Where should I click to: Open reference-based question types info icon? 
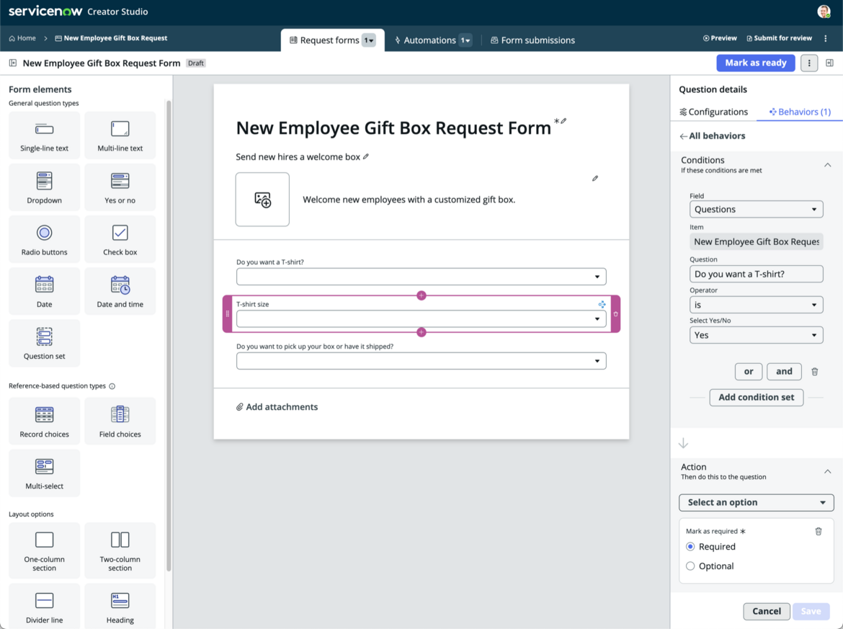coord(112,386)
